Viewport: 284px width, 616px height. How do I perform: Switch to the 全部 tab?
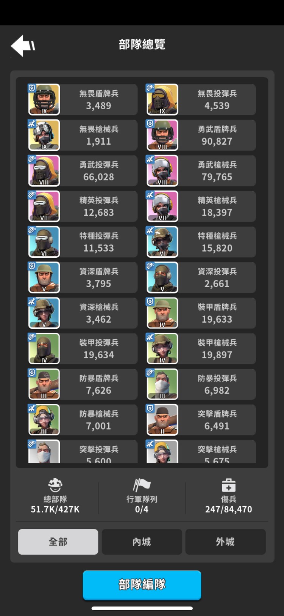[58, 542]
